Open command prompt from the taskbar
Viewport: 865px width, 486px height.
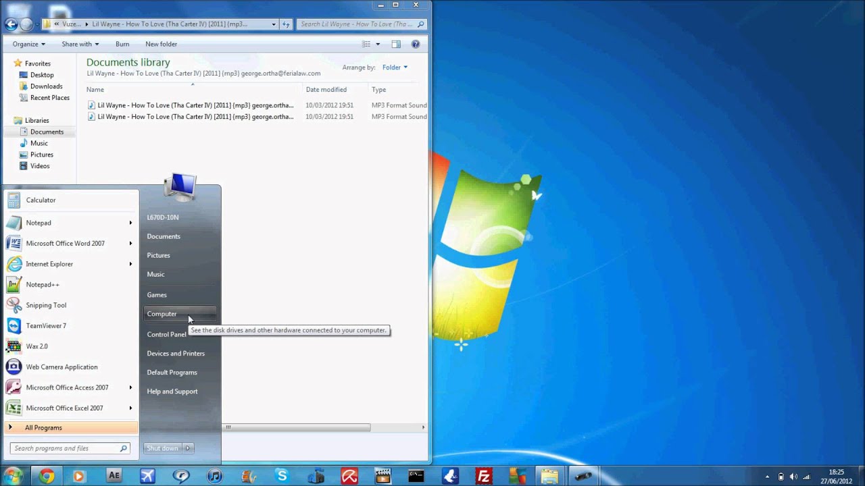(x=416, y=477)
